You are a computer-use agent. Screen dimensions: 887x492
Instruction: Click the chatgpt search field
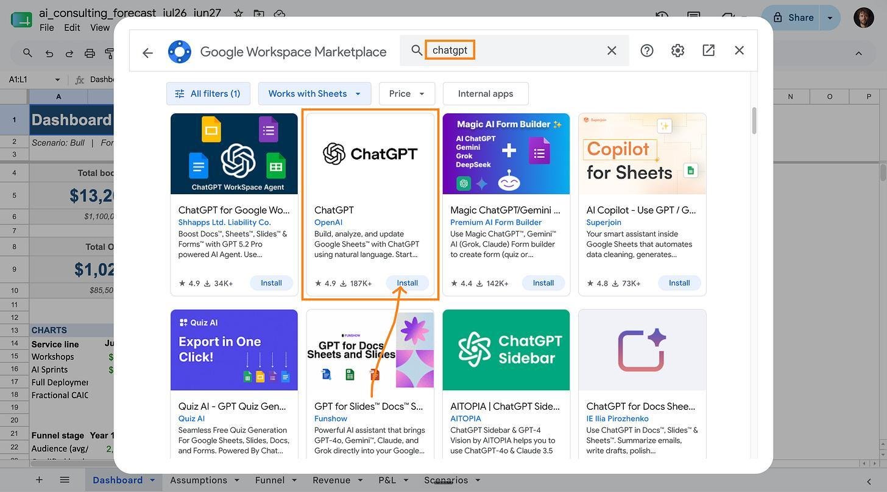(515, 50)
